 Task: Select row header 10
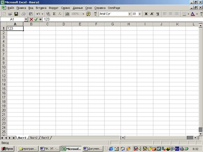pos(4,67)
